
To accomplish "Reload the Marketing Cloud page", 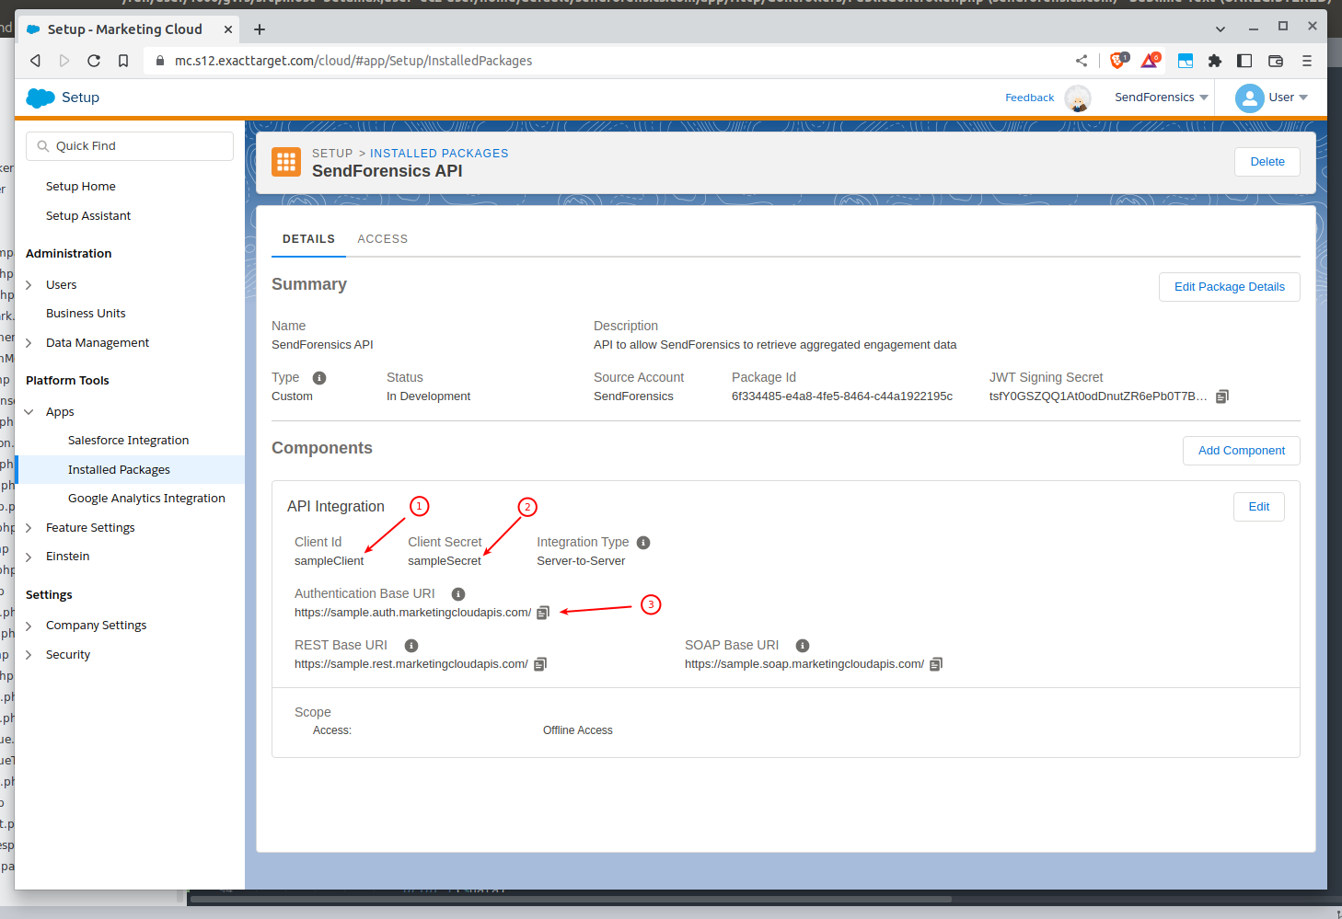I will (x=94, y=61).
